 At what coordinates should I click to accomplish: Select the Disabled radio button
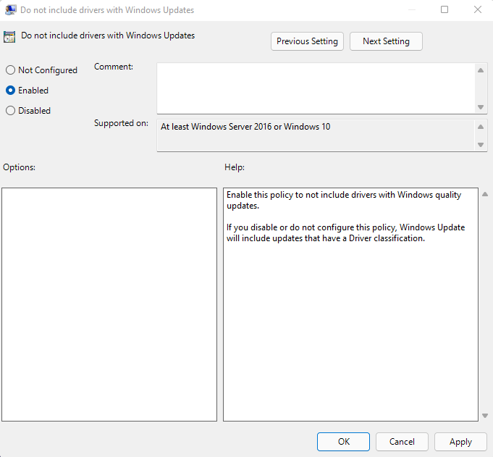tap(10, 111)
